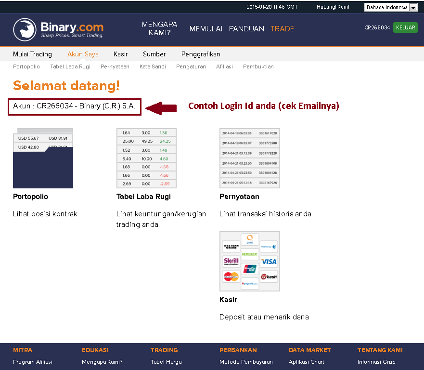Go to Portopolio submenu item
Viewport: 424px width, 370px height.
[26, 66]
